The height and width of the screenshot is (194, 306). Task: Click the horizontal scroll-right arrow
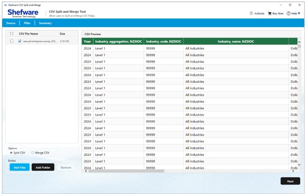(x=293, y=171)
